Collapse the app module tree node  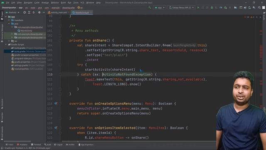coord(6,17)
